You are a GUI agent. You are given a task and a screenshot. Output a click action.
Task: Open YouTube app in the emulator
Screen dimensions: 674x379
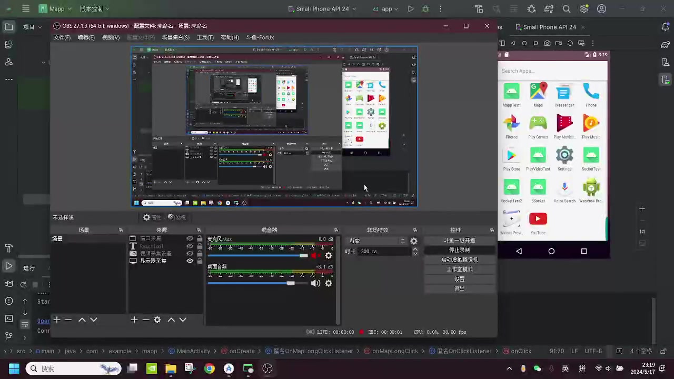tap(538, 219)
